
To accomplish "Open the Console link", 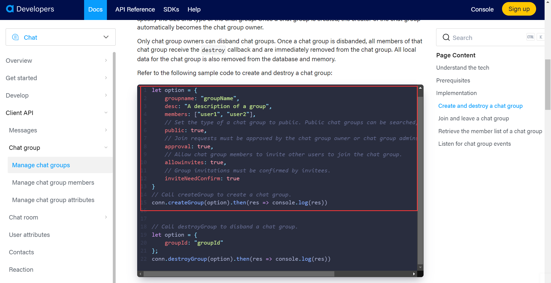I will click(x=482, y=9).
